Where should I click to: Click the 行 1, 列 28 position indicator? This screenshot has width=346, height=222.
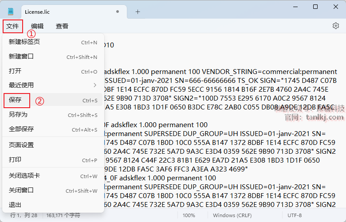coord(24,215)
